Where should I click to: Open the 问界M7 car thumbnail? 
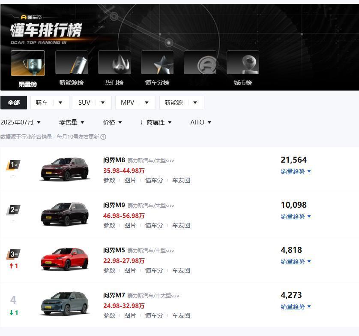(x=65, y=304)
